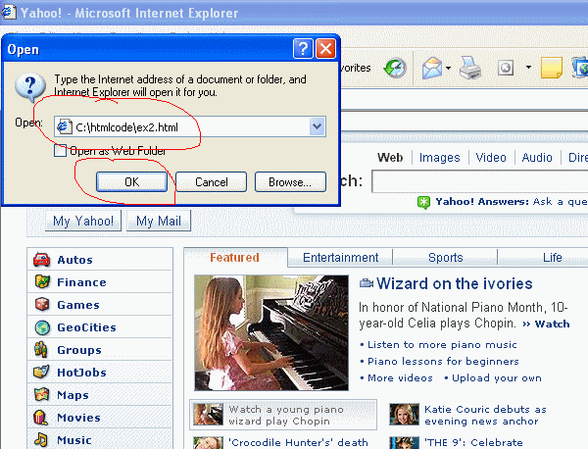Click the help question-mark button in dialog title

pos(303,49)
